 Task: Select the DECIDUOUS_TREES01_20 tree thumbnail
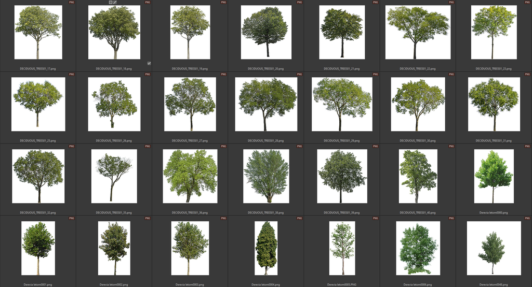pos(265,32)
